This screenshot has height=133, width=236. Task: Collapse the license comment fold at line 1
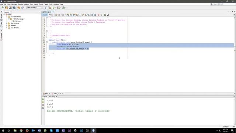[47, 18]
